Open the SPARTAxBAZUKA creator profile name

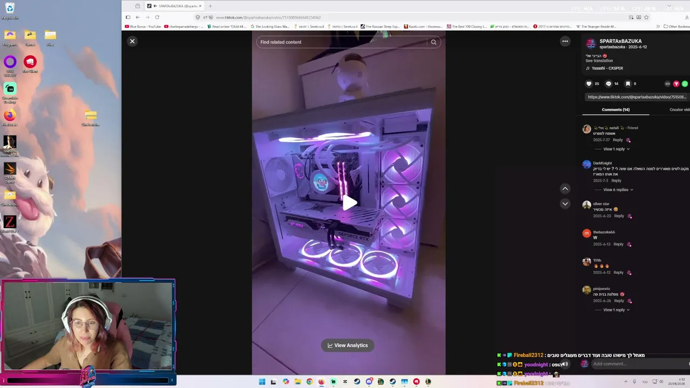pos(620,41)
